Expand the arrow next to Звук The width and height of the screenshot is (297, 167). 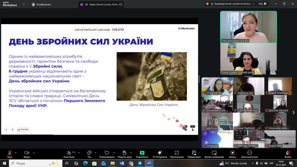[x=16, y=153]
